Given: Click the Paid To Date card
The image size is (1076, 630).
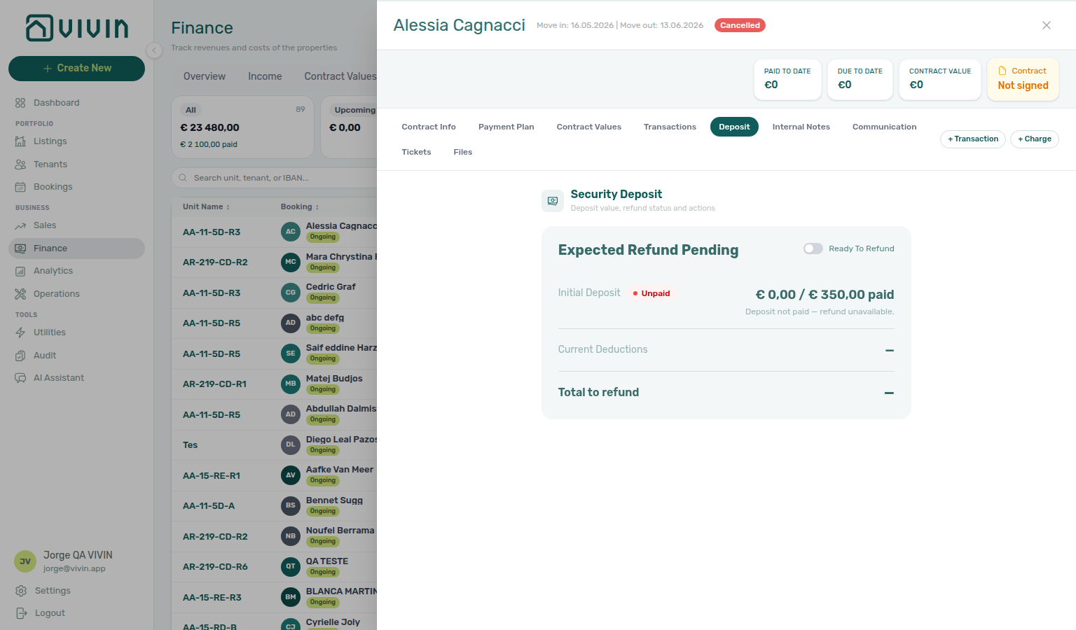Looking at the screenshot, I should pos(787,79).
